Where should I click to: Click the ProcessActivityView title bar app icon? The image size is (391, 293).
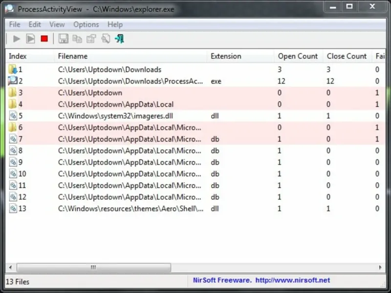[9, 9]
